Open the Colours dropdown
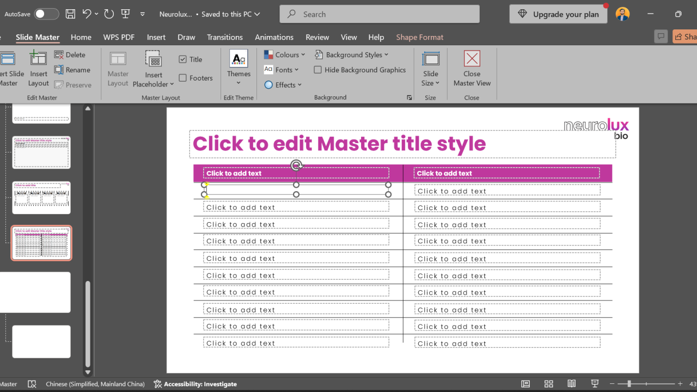Viewport: 697px width, 392px height. pos(285,54)
